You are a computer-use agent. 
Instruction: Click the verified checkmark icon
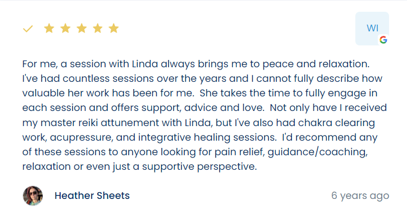(x=28, y=29)
